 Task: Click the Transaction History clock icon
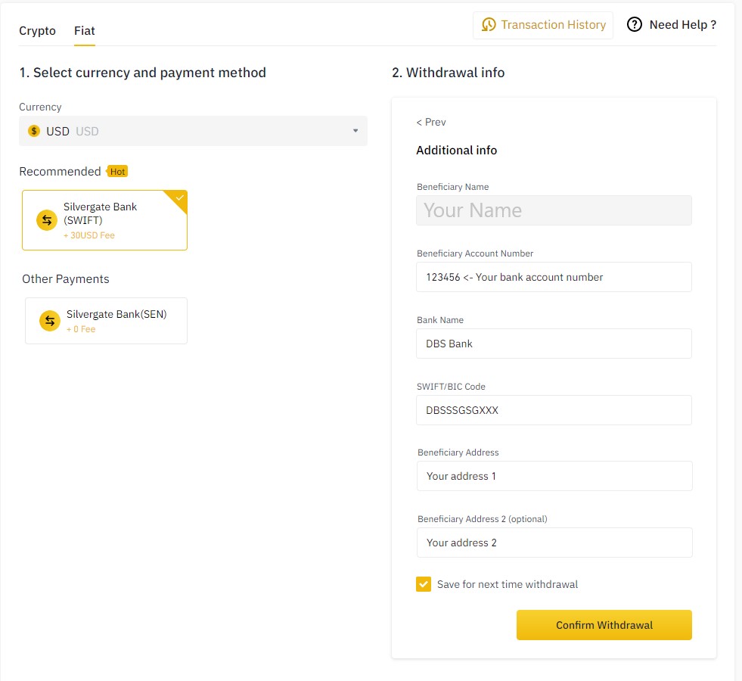(x=489, y=25)
